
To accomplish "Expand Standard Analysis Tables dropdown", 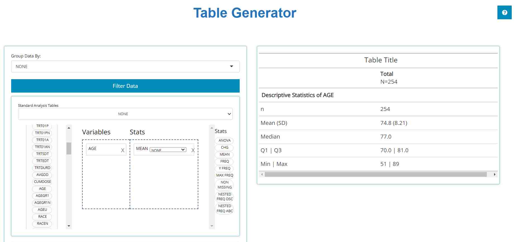I will (x=125, y=114).
